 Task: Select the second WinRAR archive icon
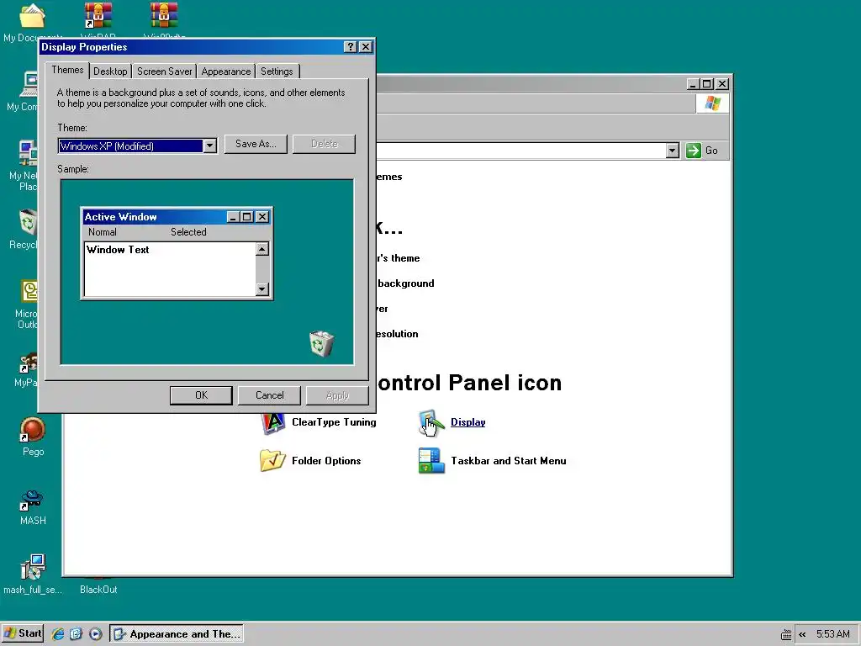164,15
